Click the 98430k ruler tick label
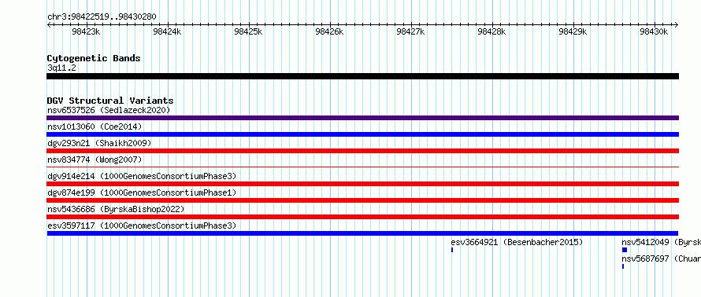Screen dimensions: 701x297 (x=654, y=31)
